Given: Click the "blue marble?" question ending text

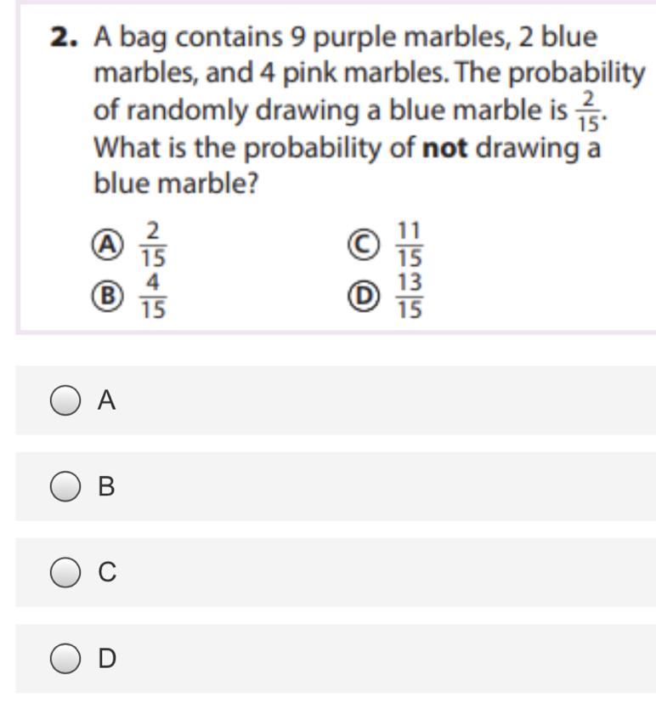Looking at the screenshot, I should pyautogui.click(x=176, y=183).
